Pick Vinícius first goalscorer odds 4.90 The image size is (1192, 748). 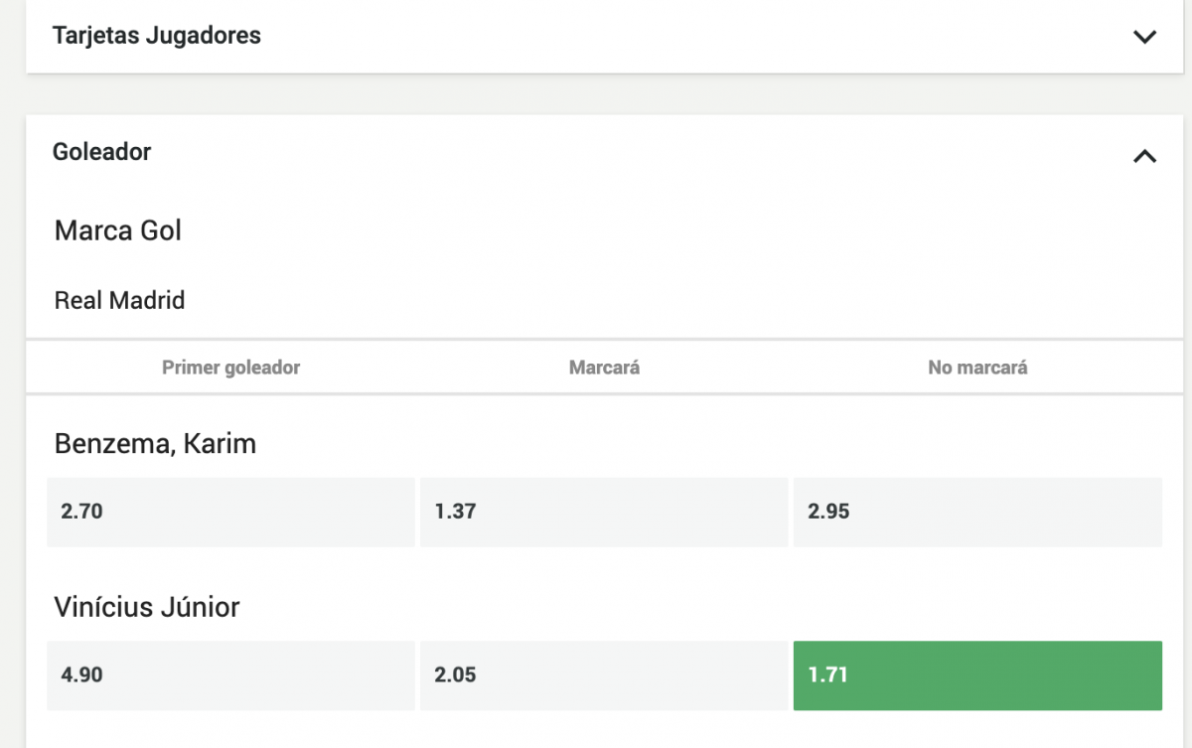tap(230, 675)
